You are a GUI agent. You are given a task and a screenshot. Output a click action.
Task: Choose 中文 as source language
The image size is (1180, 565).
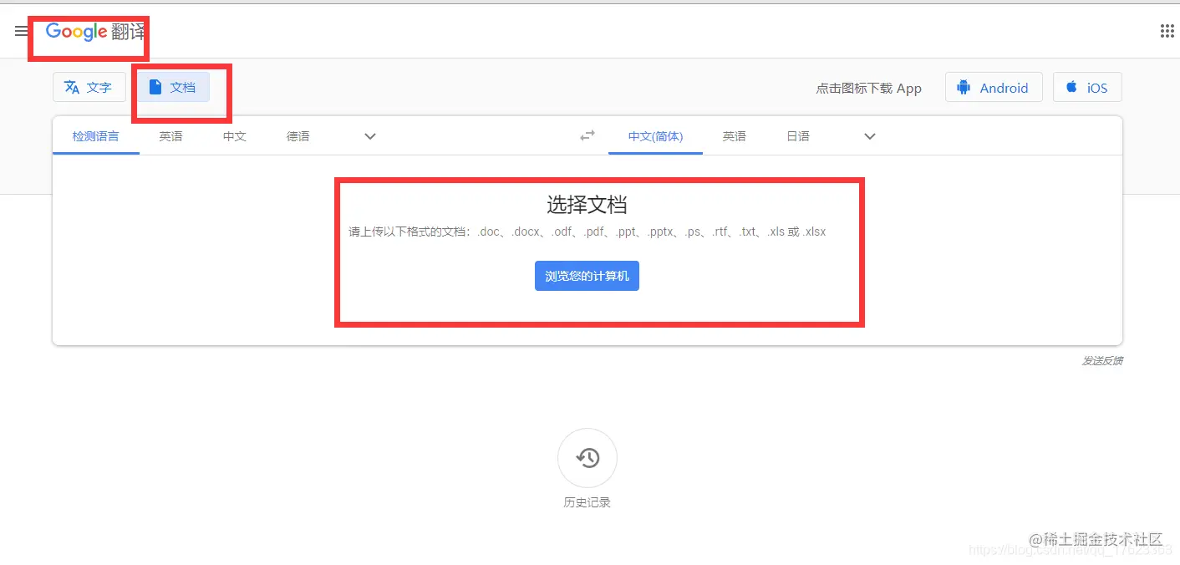pyautogui.click(x=235, y=136)
